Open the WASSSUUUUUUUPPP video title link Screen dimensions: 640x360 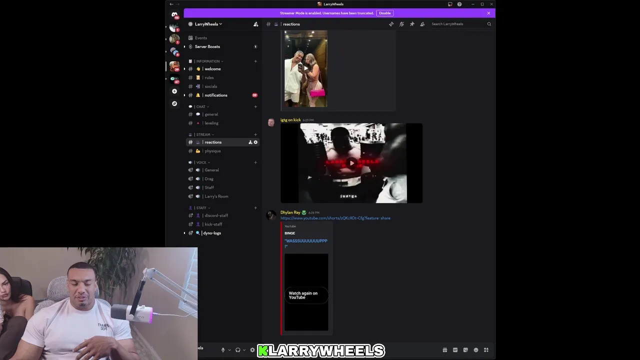(306, 243)
